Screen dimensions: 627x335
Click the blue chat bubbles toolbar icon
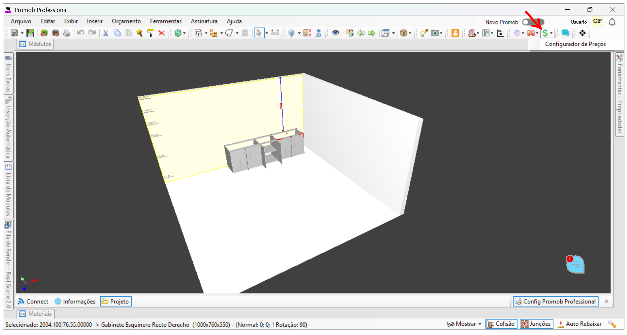pyautogui.click(x=565, y=33)
